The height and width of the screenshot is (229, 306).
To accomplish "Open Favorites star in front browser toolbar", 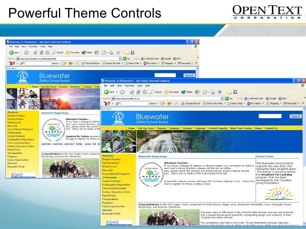I will pyautogui.click(x=171, y=92).
